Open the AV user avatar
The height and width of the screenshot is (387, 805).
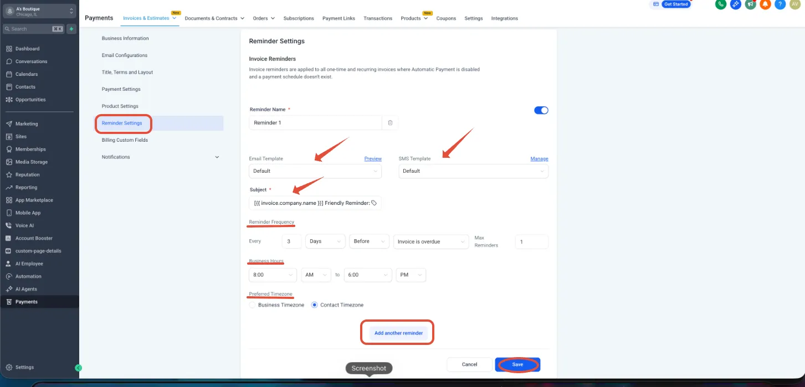(794, 4)
